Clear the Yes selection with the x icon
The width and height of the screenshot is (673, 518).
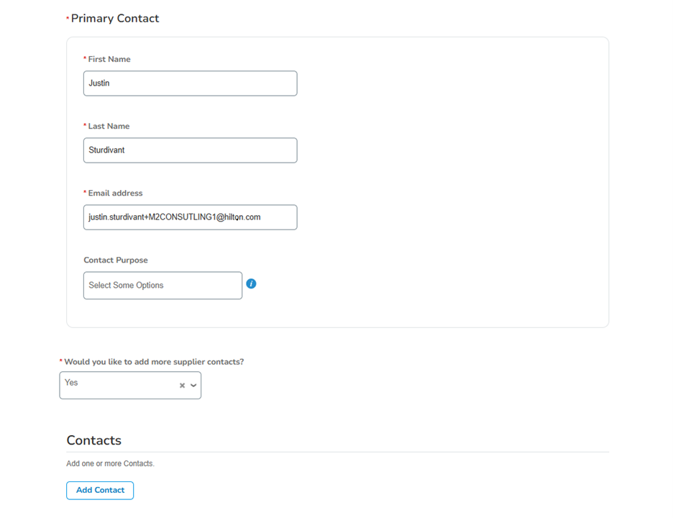click(183, 386)
